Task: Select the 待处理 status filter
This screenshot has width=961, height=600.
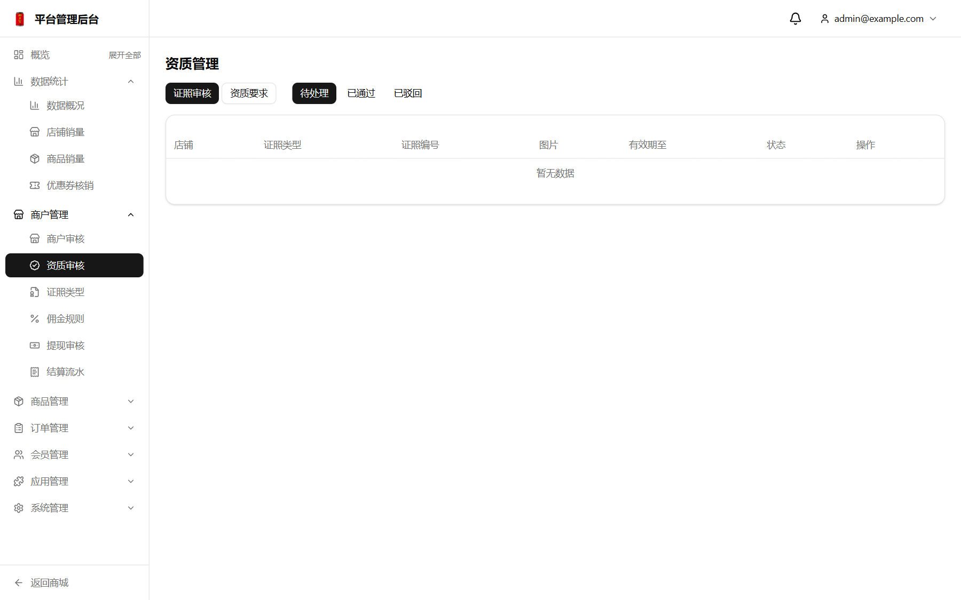Action: tap(314, 93)
